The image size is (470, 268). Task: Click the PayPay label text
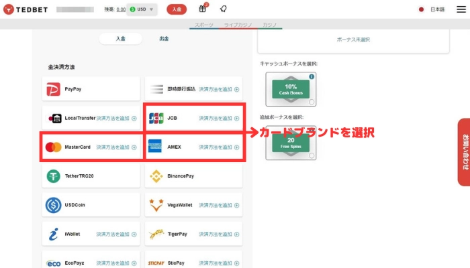73,89
